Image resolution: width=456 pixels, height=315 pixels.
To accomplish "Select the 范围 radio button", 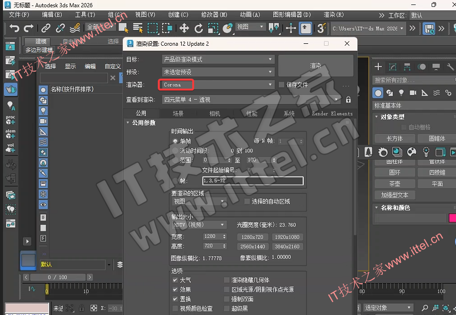I will point(175,160).
